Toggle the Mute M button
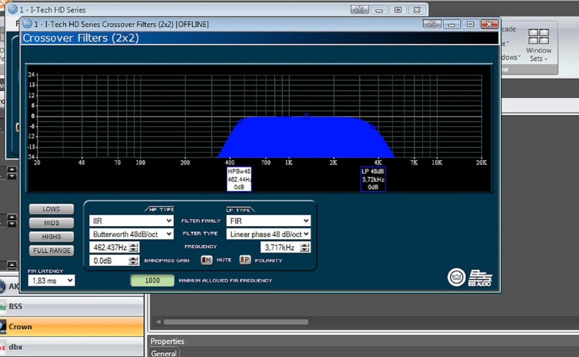The image size is (579, 357). pyautogui.click(x=206, y=260)
